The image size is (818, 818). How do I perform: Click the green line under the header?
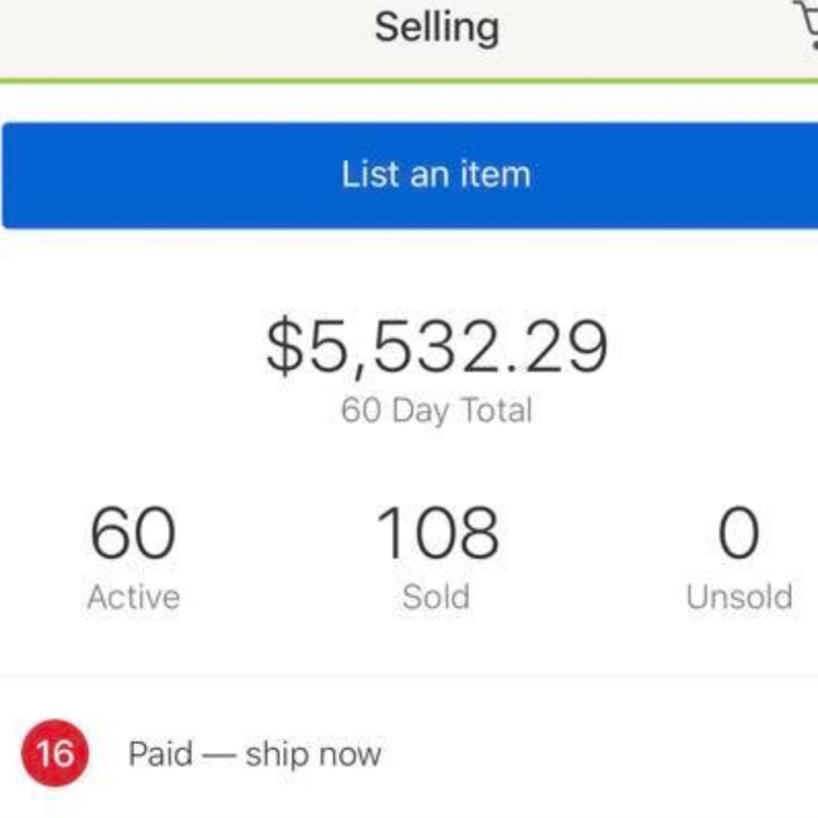[409, 80]
